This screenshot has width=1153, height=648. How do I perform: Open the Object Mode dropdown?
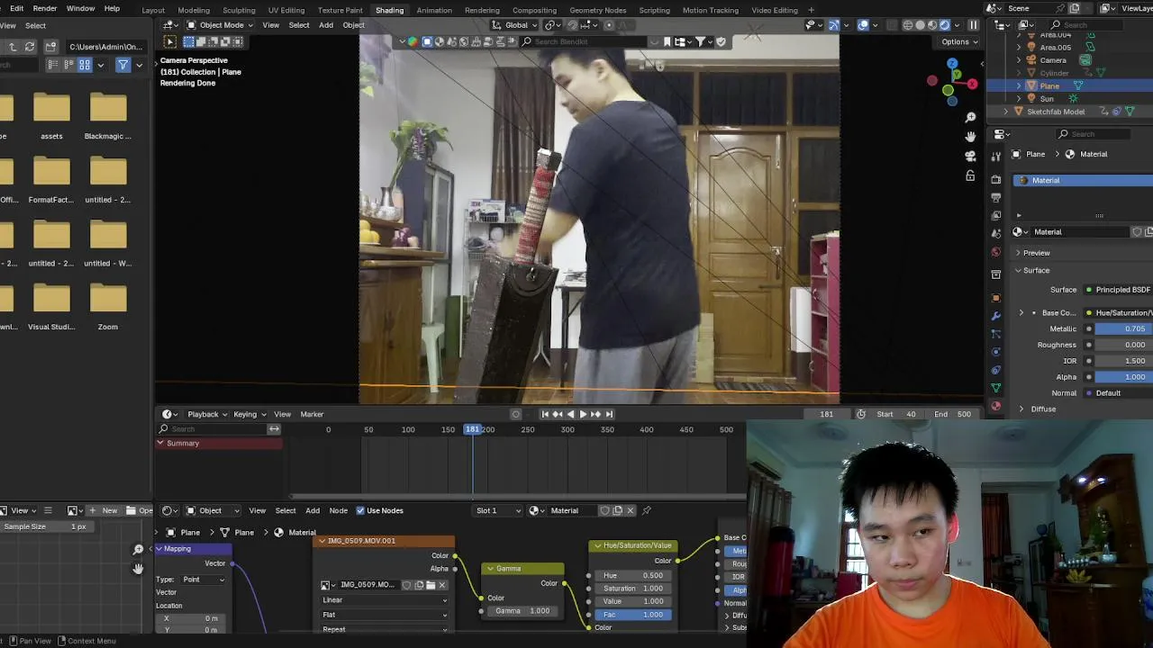220,24
